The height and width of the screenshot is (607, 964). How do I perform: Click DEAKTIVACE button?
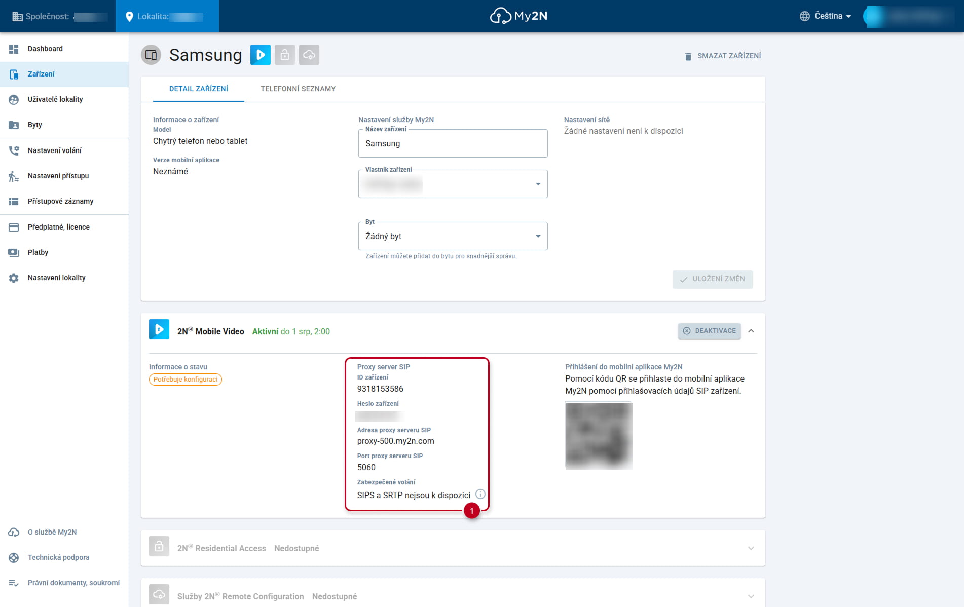point(710,331)
